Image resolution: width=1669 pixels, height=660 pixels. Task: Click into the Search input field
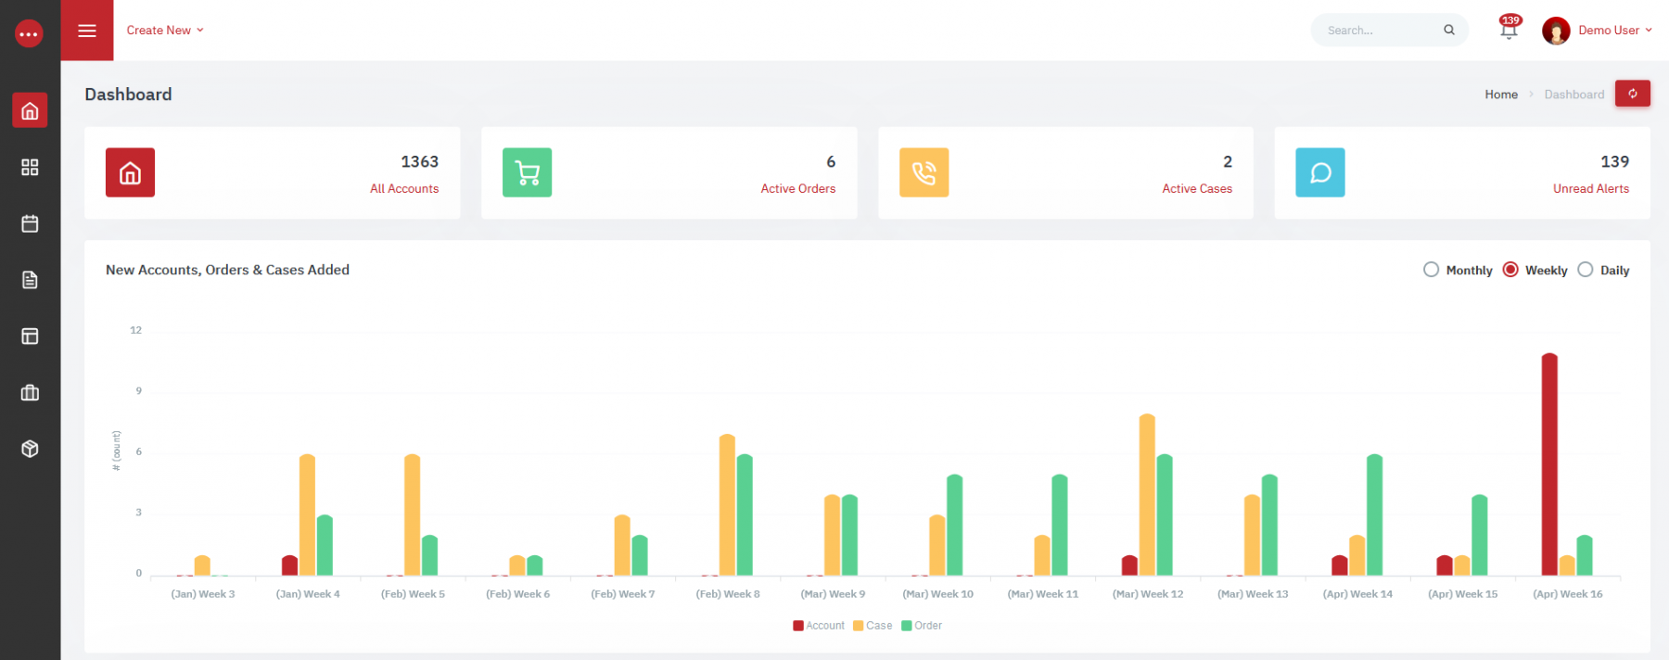pos(1382,31)
